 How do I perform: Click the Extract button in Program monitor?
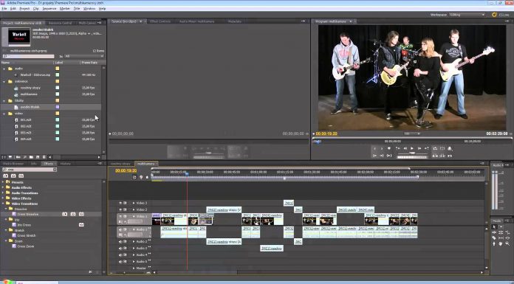(442, 156)
